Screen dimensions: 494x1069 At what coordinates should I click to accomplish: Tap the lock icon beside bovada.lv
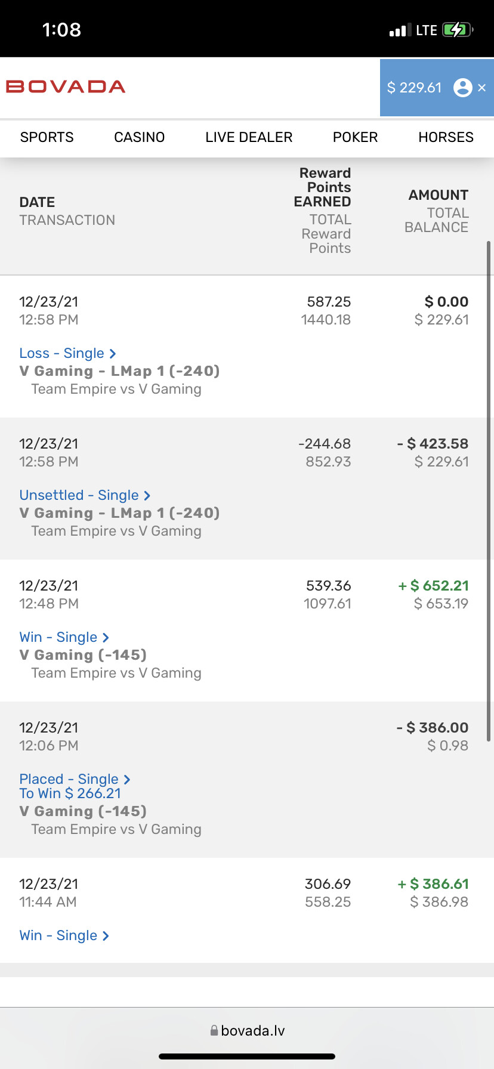click(214, 1030)
